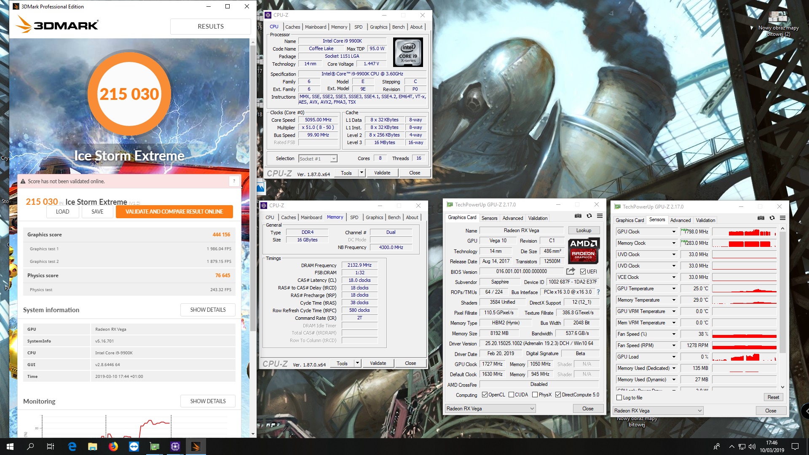Click GPU Clock sensor graph

(745, 232)
